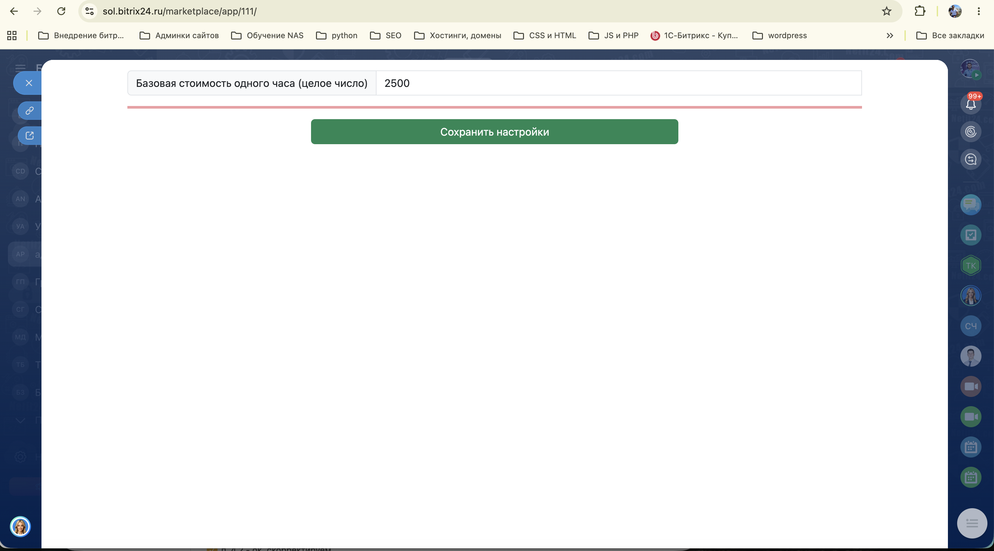Screen dimensions: 994x551
Task: Open the Chrome profile avatar
Action: point(955,11)
